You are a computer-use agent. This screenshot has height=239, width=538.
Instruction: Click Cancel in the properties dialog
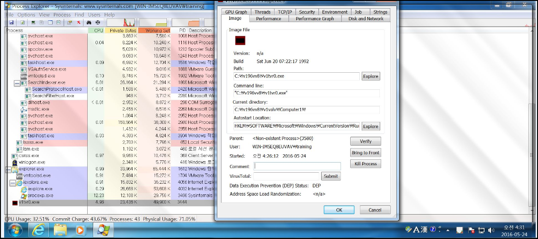[375, 210]
